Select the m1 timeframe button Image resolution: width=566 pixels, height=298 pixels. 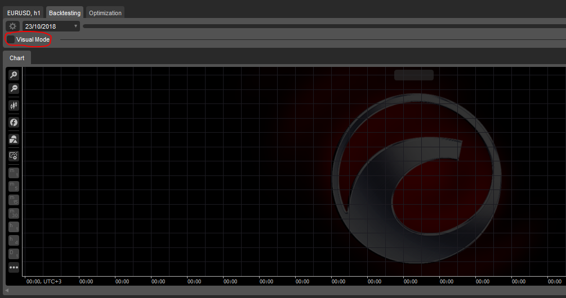(x=14, y=173)
